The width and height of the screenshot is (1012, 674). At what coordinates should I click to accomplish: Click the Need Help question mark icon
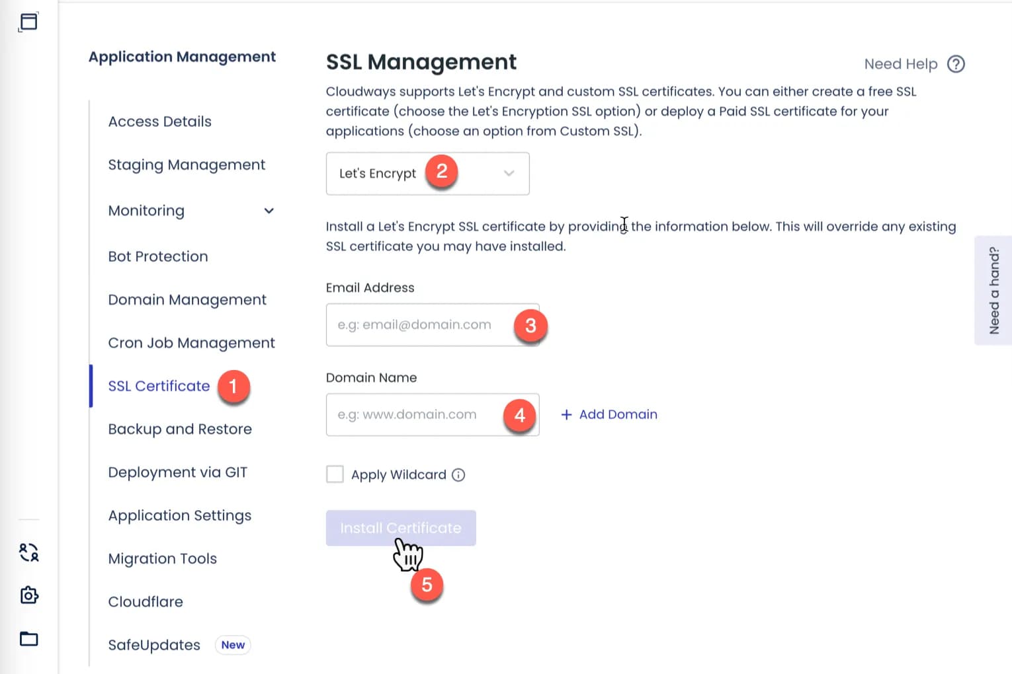(955, 63)
